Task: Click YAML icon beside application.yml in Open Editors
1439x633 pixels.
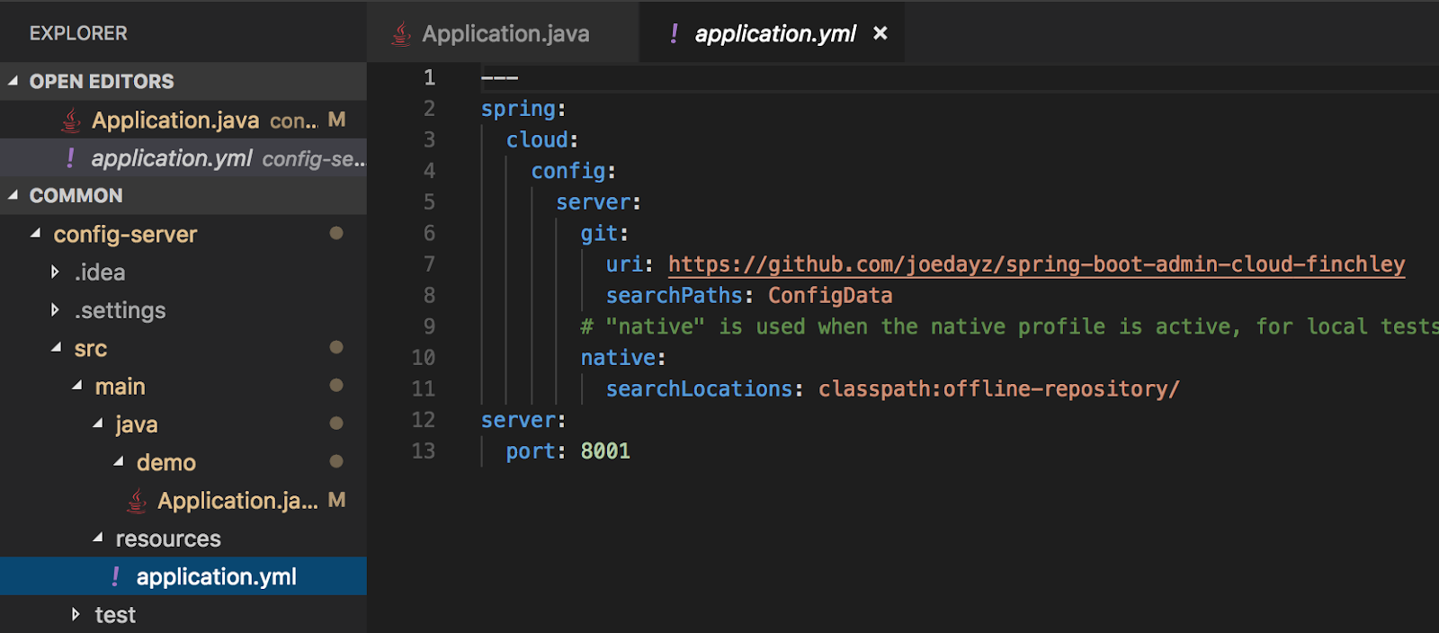Action: pyautogui.click(x=71, y=158)
